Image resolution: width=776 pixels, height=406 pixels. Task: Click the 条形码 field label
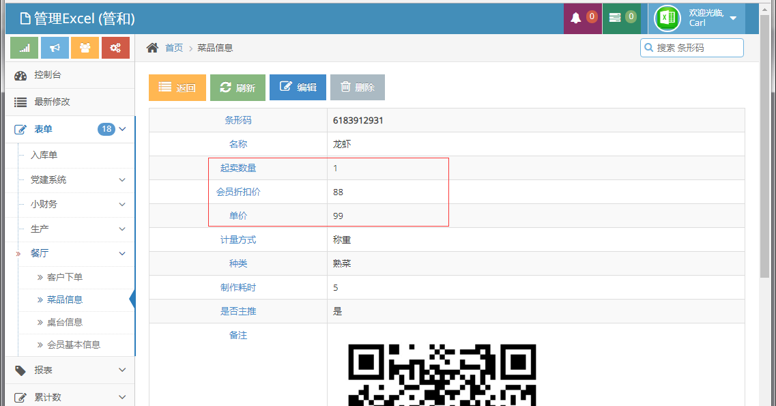(238, 120)
